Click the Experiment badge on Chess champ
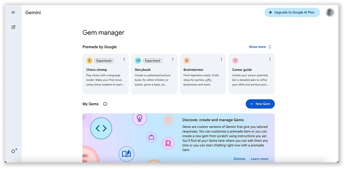The image size is (345, 169). coord(104,61)
